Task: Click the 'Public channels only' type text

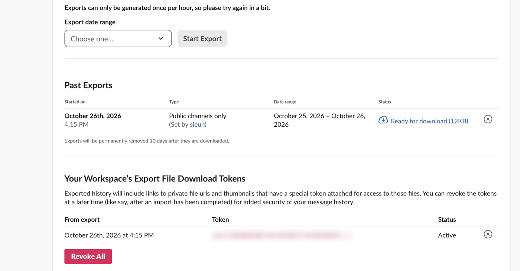Action: 198,116
